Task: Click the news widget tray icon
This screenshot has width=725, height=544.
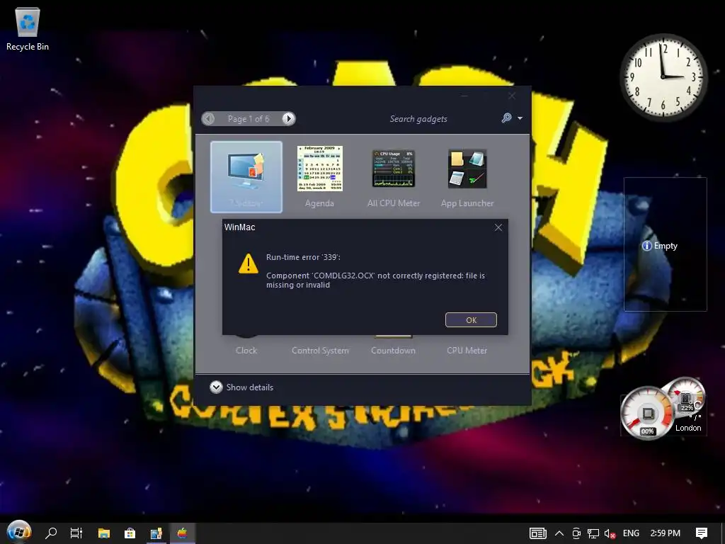Action: tap(538, 533)
